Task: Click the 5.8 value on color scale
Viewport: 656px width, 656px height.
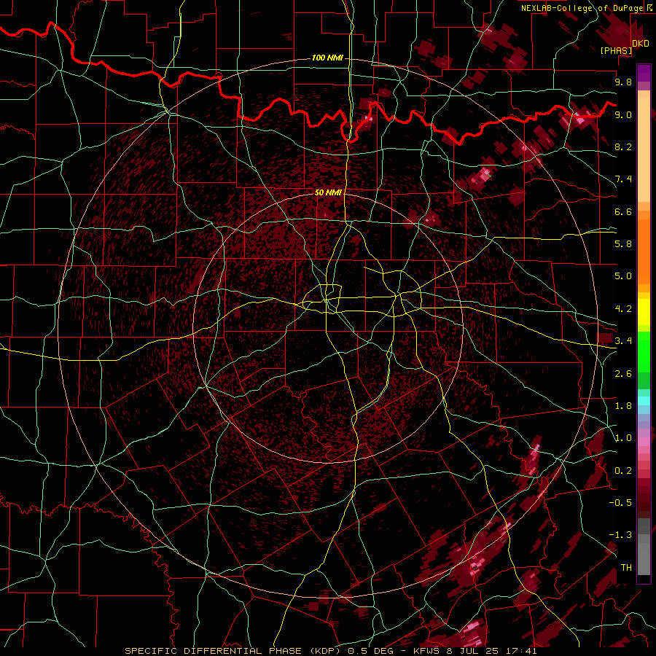Action: pyautogui.click(x=623, y=244)
